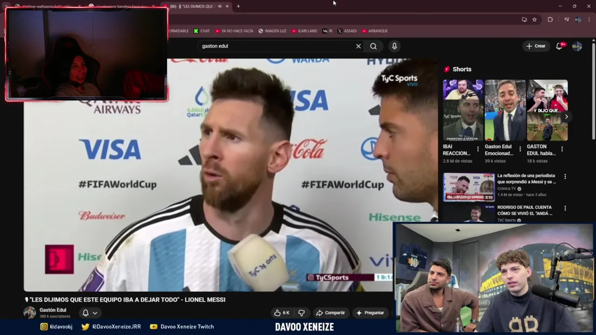Open the account avatar menu
The width and height of the screenshot is (596, 335).
coord(577,46)
